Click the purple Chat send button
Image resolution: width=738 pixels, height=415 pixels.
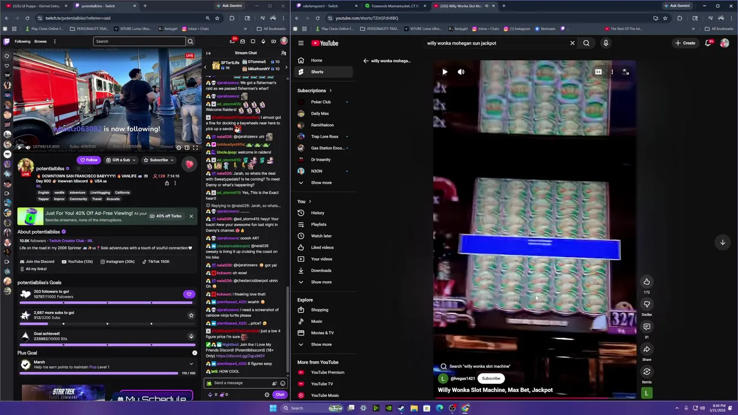pos(280,395)
